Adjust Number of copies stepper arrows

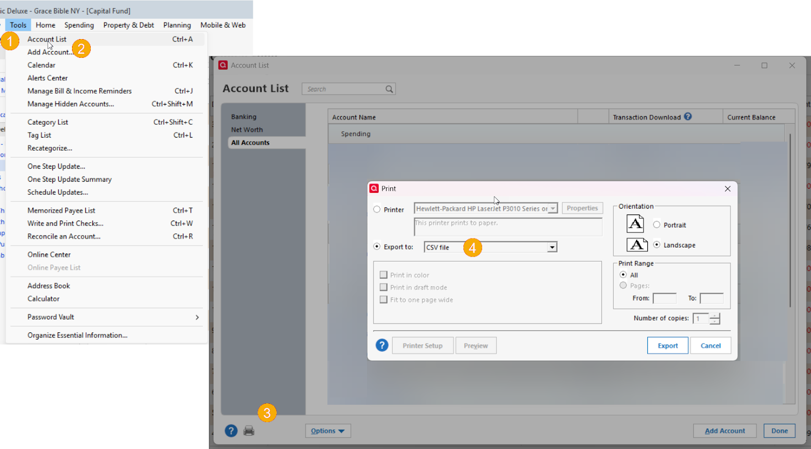pos(715,319)
